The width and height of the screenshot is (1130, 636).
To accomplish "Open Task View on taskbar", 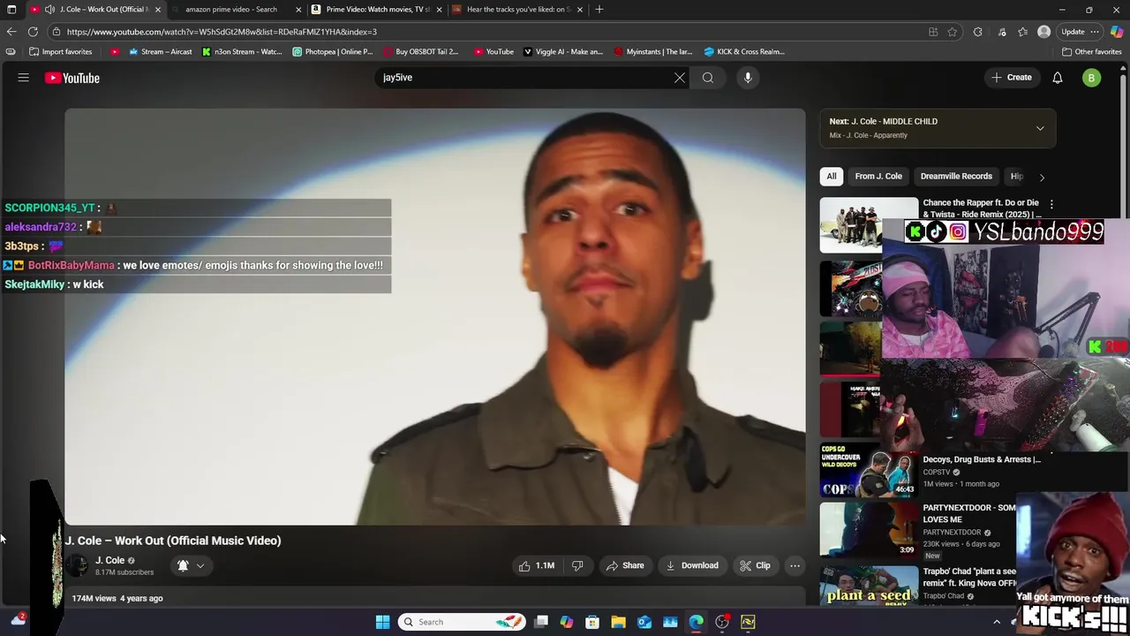I will (541, 622).
